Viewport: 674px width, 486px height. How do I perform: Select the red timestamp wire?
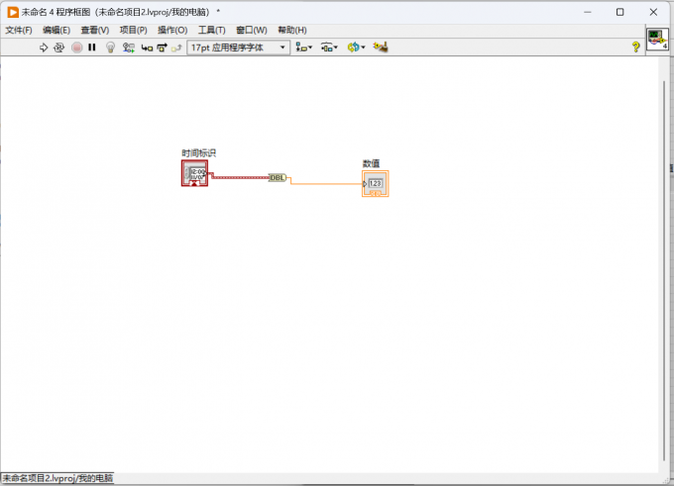click(240, 177)
